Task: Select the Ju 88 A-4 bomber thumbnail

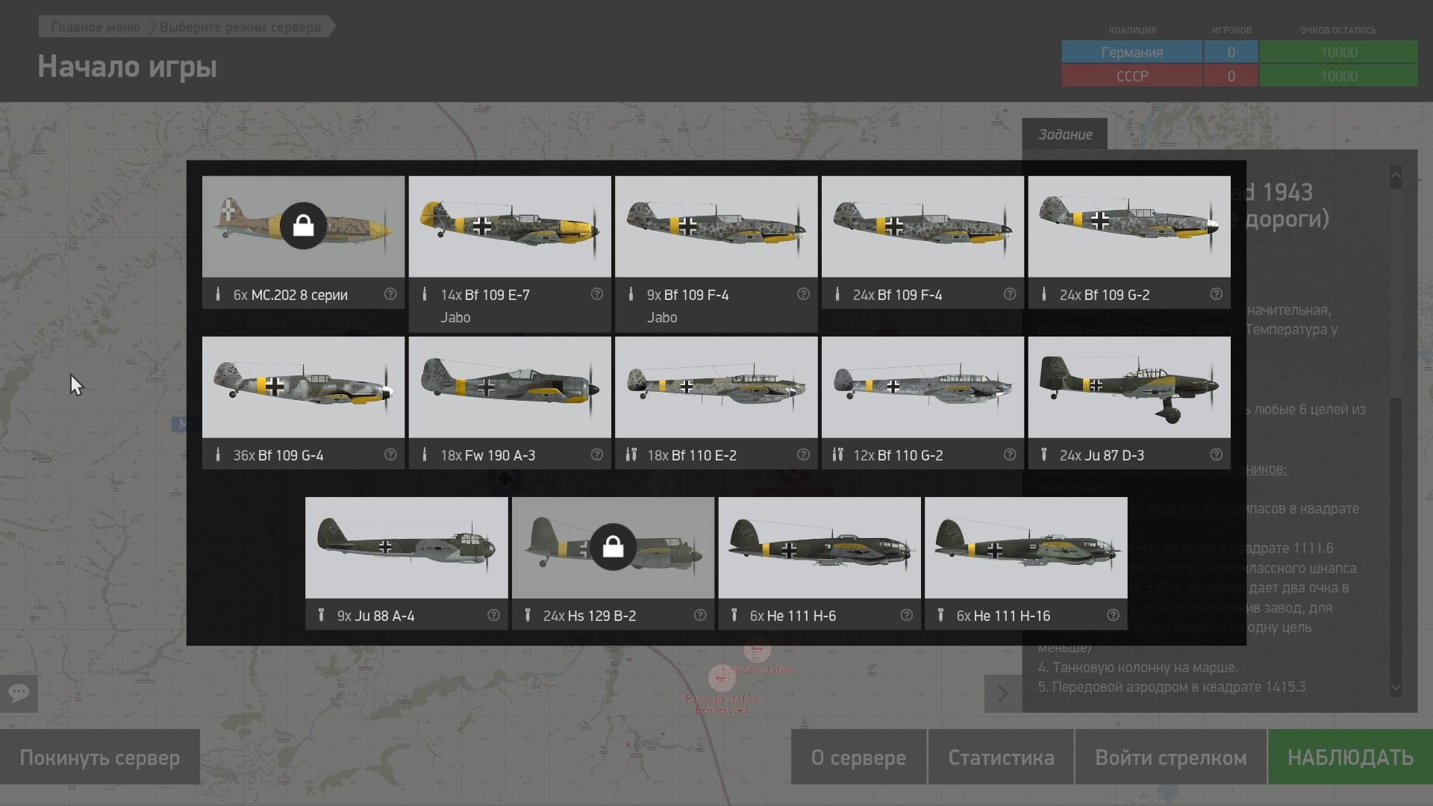Action: point(407,548)
